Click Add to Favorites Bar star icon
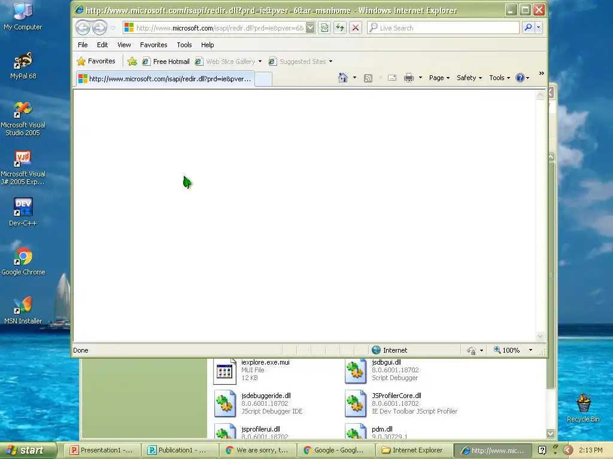Image resolution: width=613 pixels, height=459 pixels. (132, 62)
